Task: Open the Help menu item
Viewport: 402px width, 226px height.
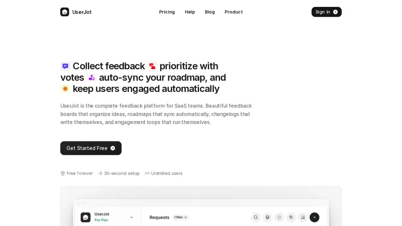Action: pos(190,12)
